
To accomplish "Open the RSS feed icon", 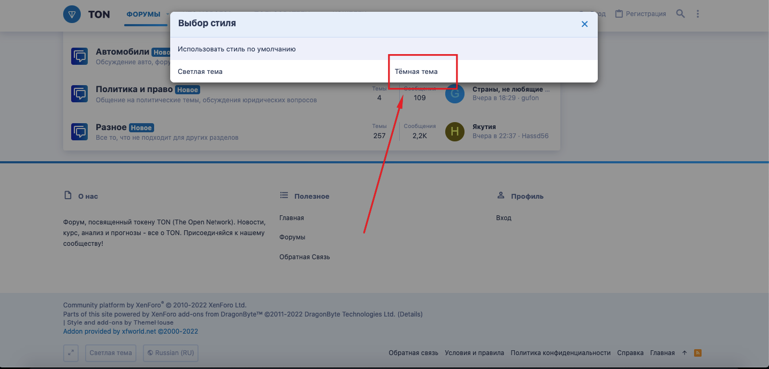I will tap(698, 352).
